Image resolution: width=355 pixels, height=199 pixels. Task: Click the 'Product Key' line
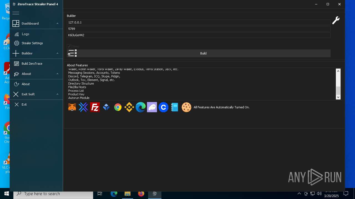click(x=76, y=94)
